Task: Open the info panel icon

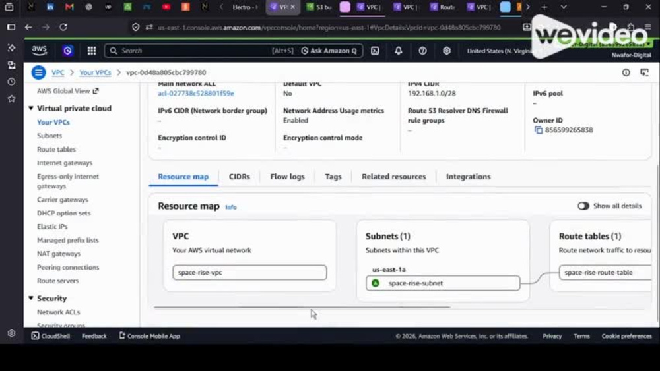Action: [626, 72]
